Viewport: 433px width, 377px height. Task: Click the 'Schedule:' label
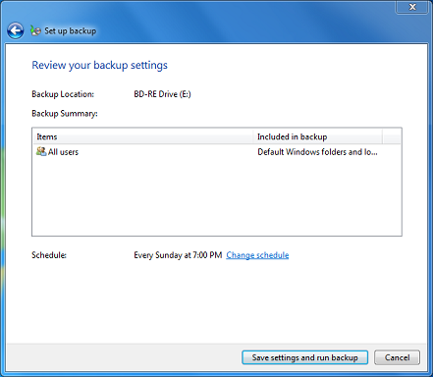49,255
